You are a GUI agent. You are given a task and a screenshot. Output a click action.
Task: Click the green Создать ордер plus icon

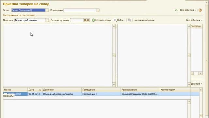(93, 20)
